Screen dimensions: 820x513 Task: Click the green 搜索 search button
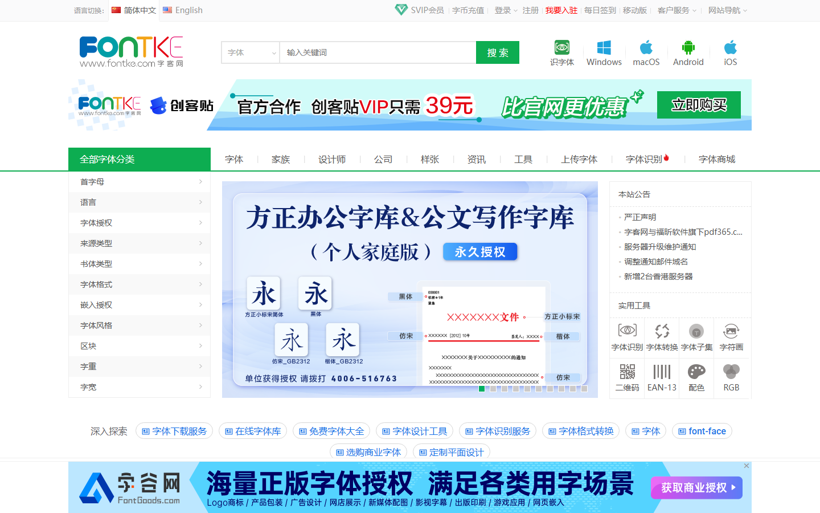pos(498,52)
